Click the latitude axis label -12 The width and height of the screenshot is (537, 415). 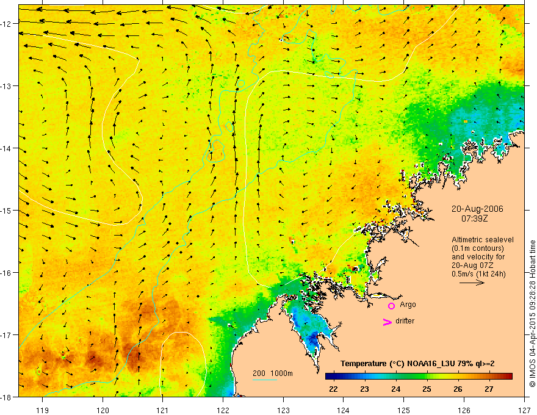[x=7, y=24]
